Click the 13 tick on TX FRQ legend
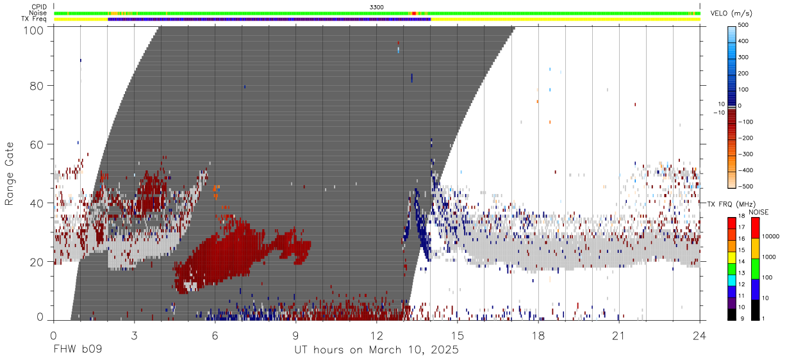The image size is (787, 363). (741, 273)
